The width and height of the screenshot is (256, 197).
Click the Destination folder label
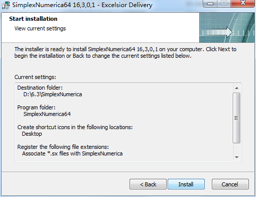pos(40,88)
